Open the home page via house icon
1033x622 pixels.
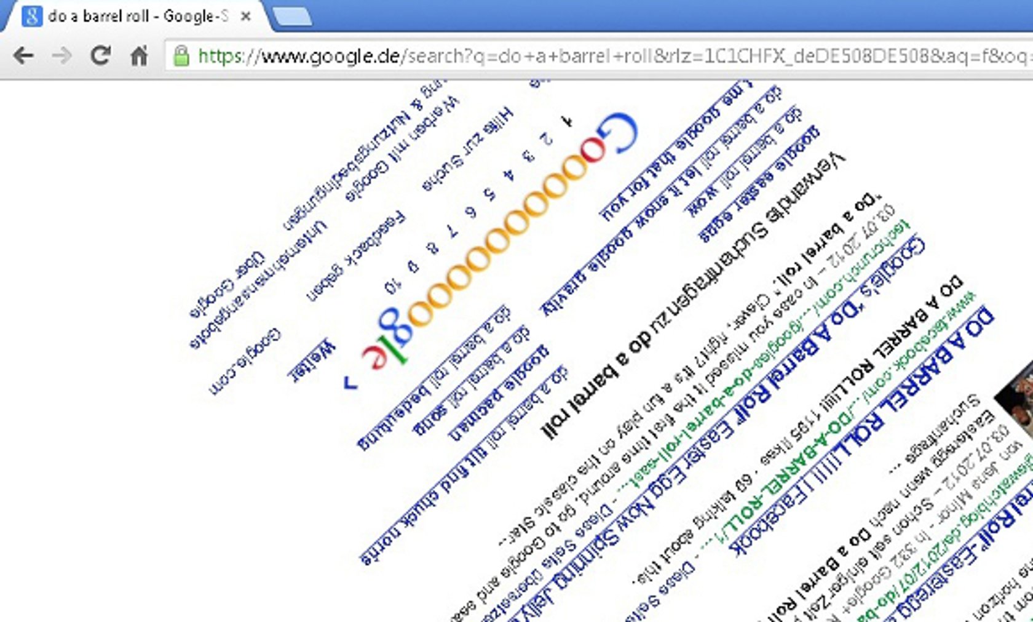coord(140,56)
